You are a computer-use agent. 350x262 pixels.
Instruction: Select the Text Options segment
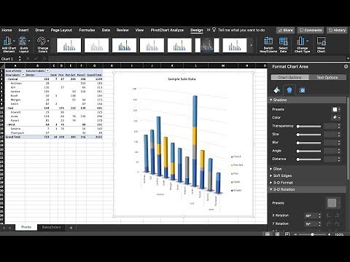(x=327, y=77)
